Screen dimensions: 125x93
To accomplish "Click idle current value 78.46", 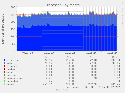I will (48, 63).
